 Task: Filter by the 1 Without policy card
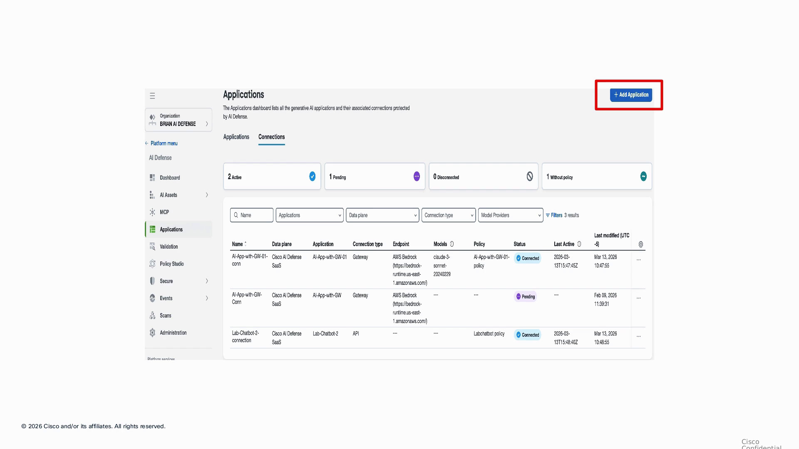597,176
